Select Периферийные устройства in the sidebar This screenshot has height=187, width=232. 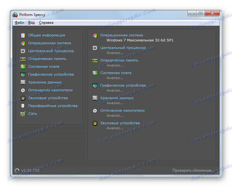pos(53,106)
